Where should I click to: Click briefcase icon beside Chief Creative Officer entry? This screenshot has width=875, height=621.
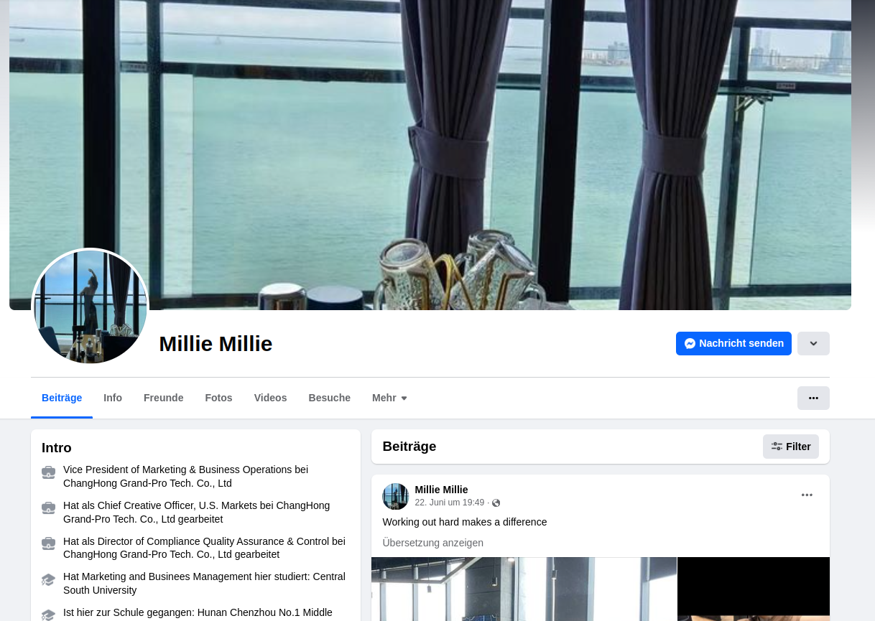click(48, 508)
